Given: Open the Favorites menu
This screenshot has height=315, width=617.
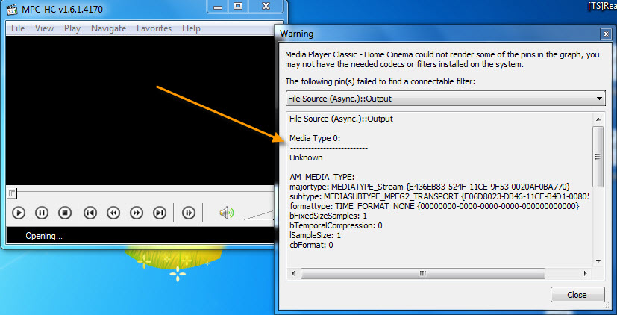Looking at the screenshot, I should click(x=154, y=28).
